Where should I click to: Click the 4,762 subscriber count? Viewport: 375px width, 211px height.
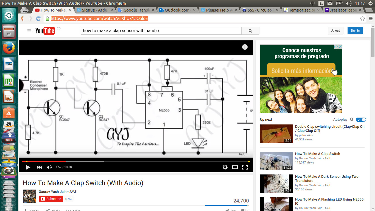pyautogui.click(x=69, y=199)
